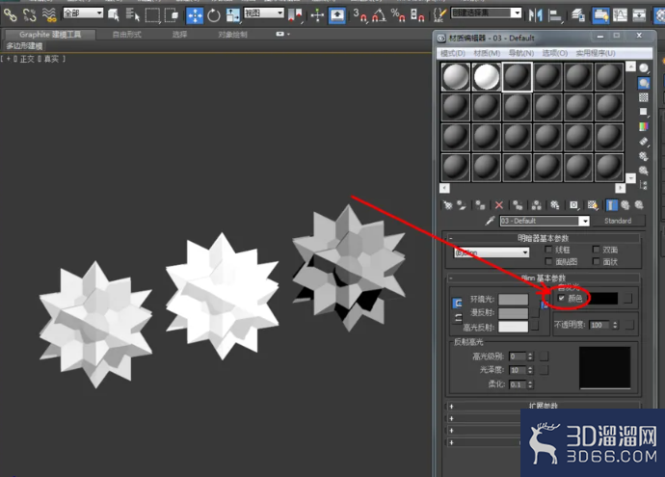
Task: Toggle Keyboard Shortcut Override icon
Action: point(337,15)
